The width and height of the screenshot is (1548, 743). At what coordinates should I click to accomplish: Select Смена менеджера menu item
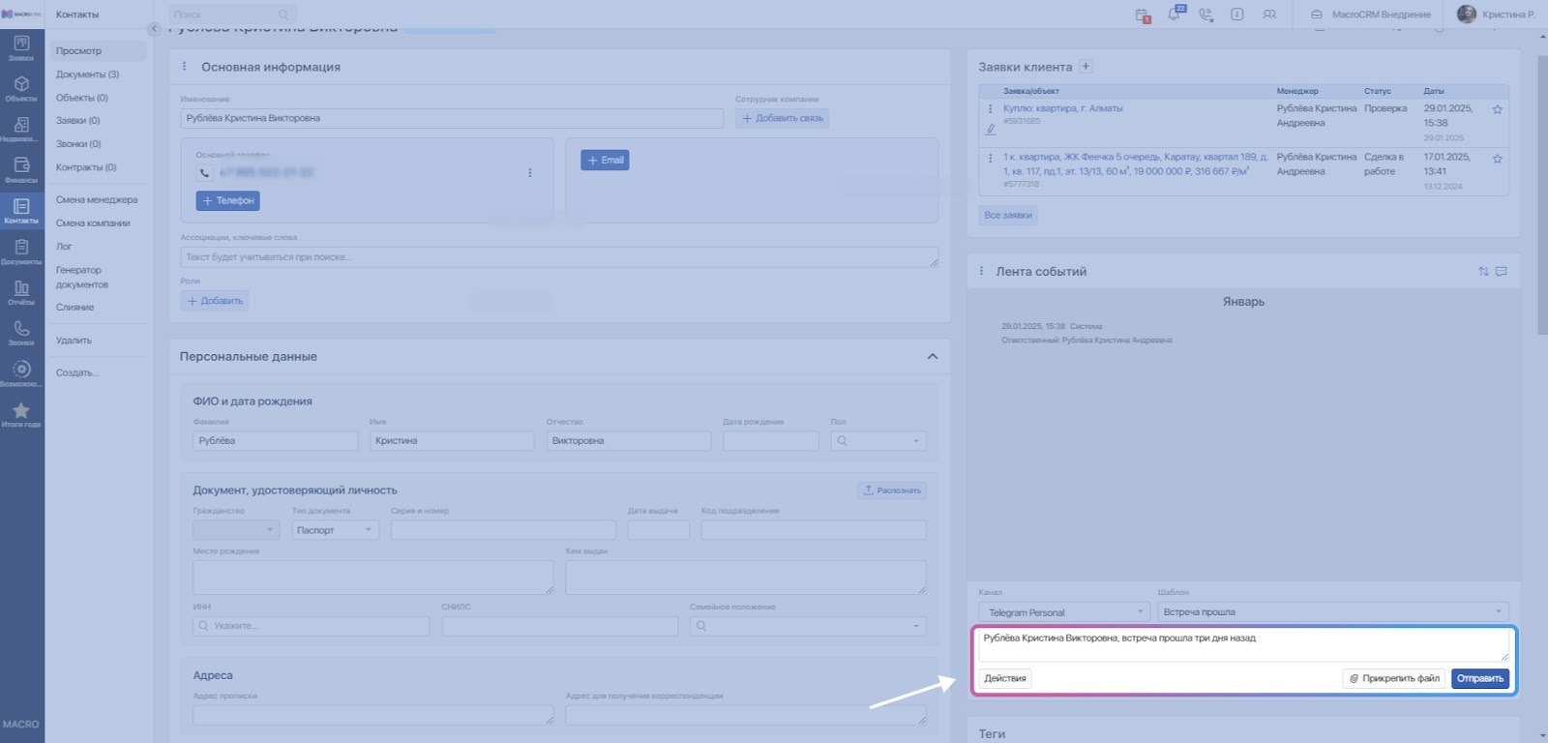[x=97, y=200]
